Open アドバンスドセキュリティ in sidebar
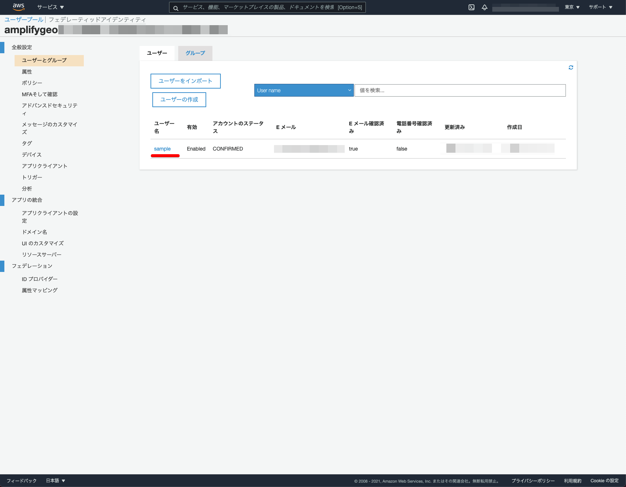Screen dimensions: 626x487 point(50,109)
